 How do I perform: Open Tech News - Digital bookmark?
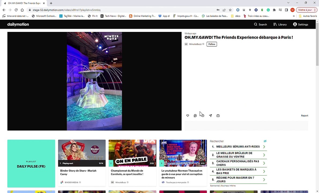click(x=113, y=16)
